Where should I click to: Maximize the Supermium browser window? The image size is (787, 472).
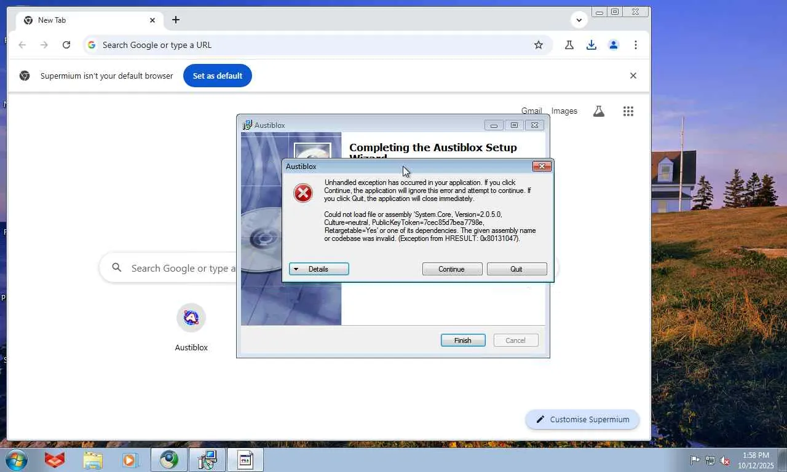click(615, 12)
